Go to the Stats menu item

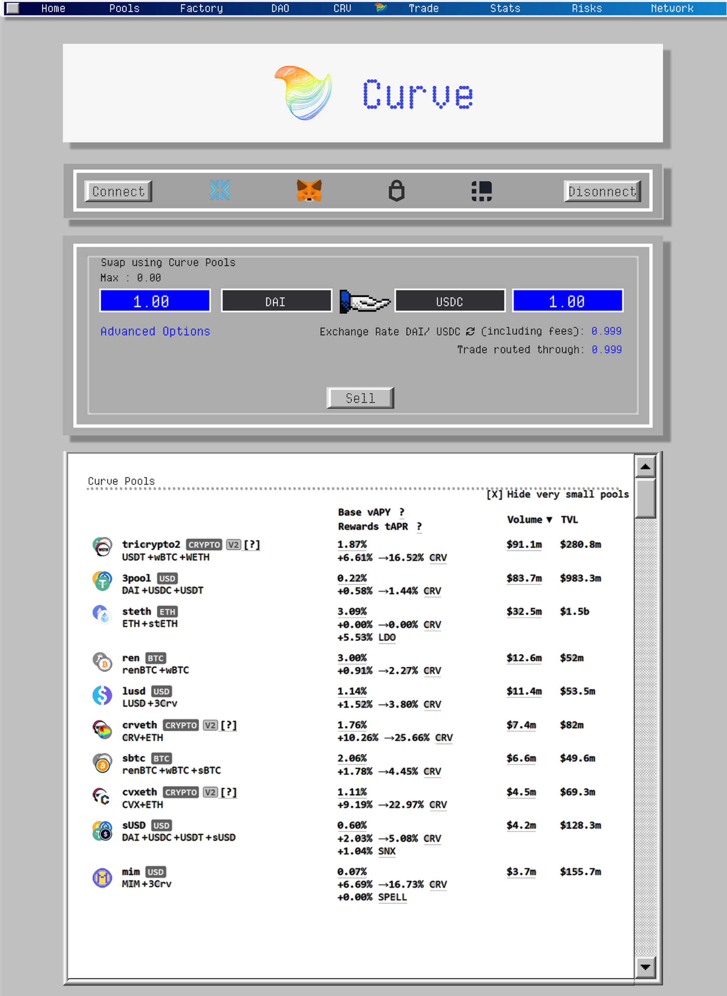[505, 9]
